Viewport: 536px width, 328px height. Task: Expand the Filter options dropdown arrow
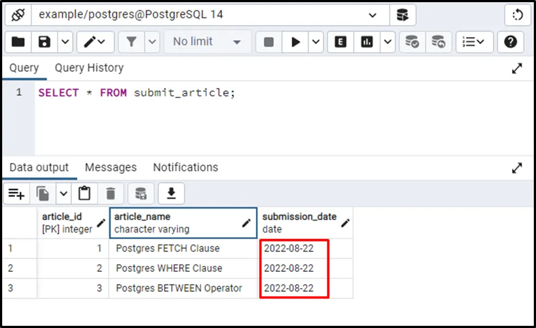(x=152, y=42)
